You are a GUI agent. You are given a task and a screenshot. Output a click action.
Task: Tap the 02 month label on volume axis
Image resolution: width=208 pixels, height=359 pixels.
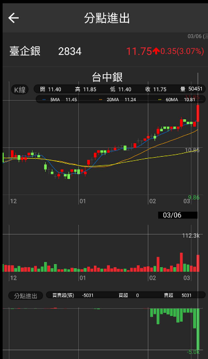click(152, 278)
